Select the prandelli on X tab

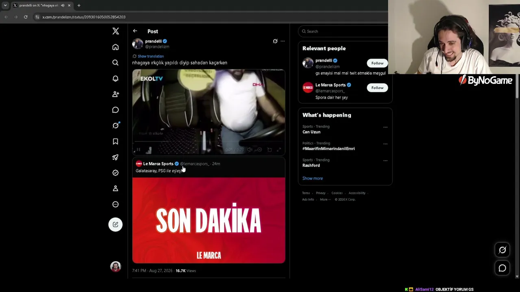[39, 5]
